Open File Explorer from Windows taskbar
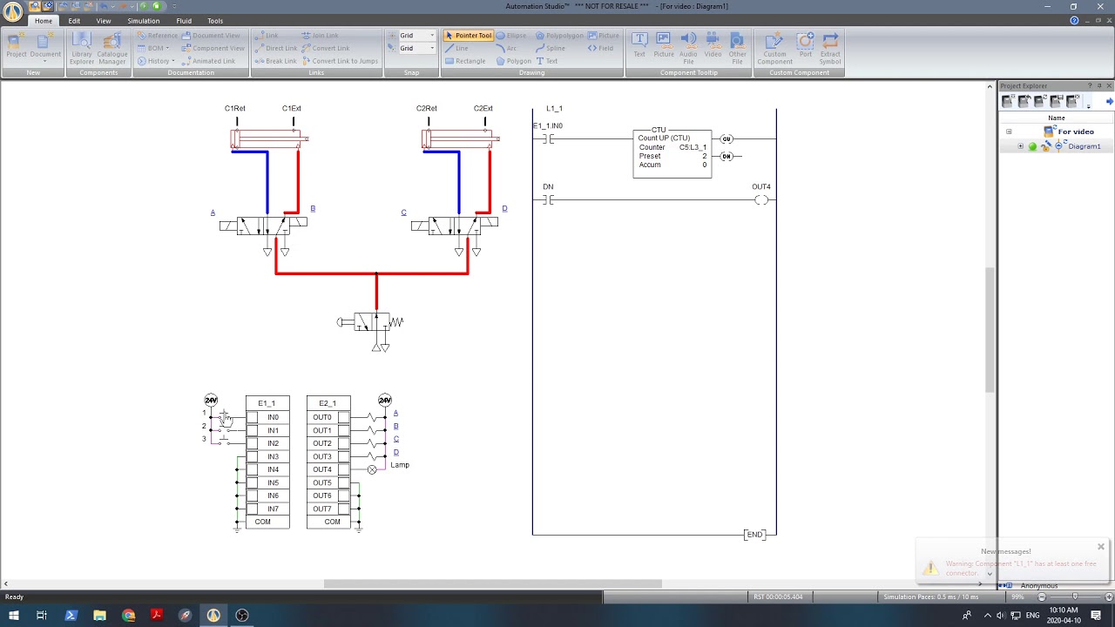This screenshot has height=627, width=1115. point(100,616)
